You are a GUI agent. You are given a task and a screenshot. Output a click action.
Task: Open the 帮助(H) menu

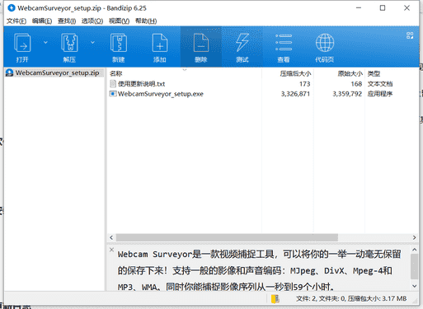146,21
